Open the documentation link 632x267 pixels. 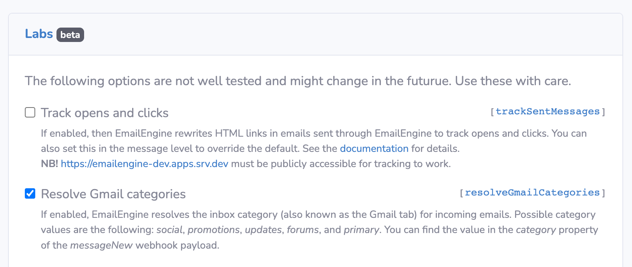tap(374, 148)
